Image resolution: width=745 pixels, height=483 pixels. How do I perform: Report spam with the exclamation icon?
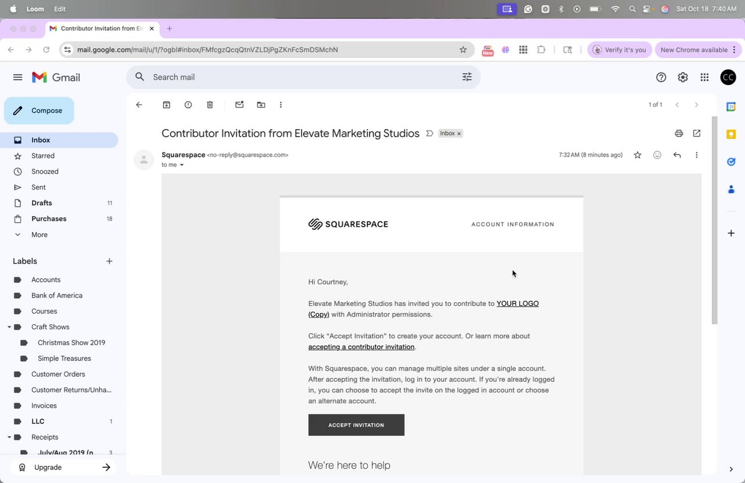click(188, 105)
